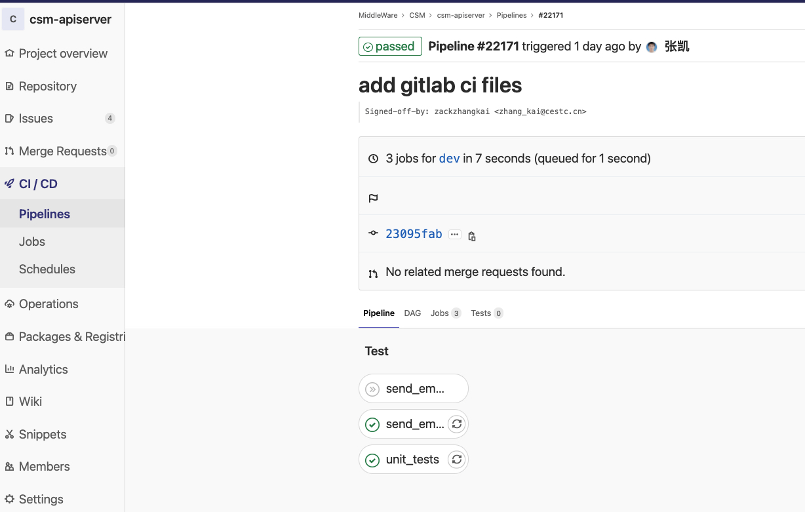Click the passed pipeline status badge

click(389, 47)
